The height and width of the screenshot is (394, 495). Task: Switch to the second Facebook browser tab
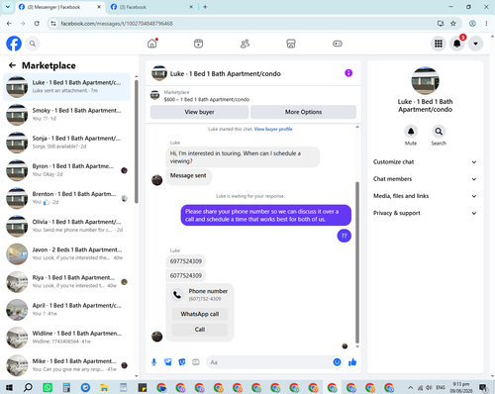pyautogui.click(x=151, y=7)
